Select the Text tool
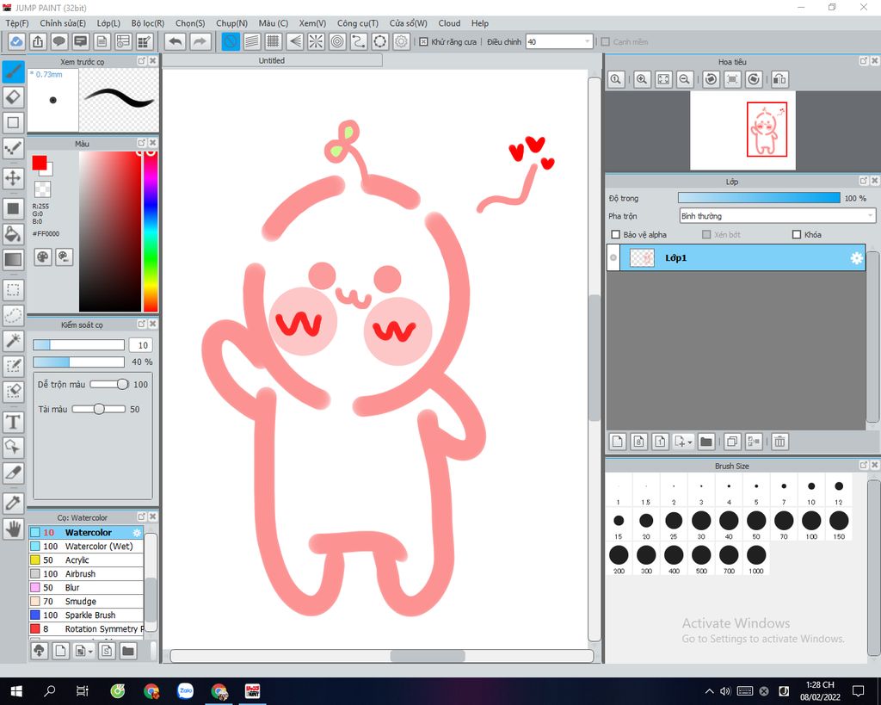The width and height of the screenshot is (881, 705). (14, 422)
